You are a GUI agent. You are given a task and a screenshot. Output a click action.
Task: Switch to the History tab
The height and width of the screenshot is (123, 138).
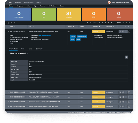click(30, 49)
